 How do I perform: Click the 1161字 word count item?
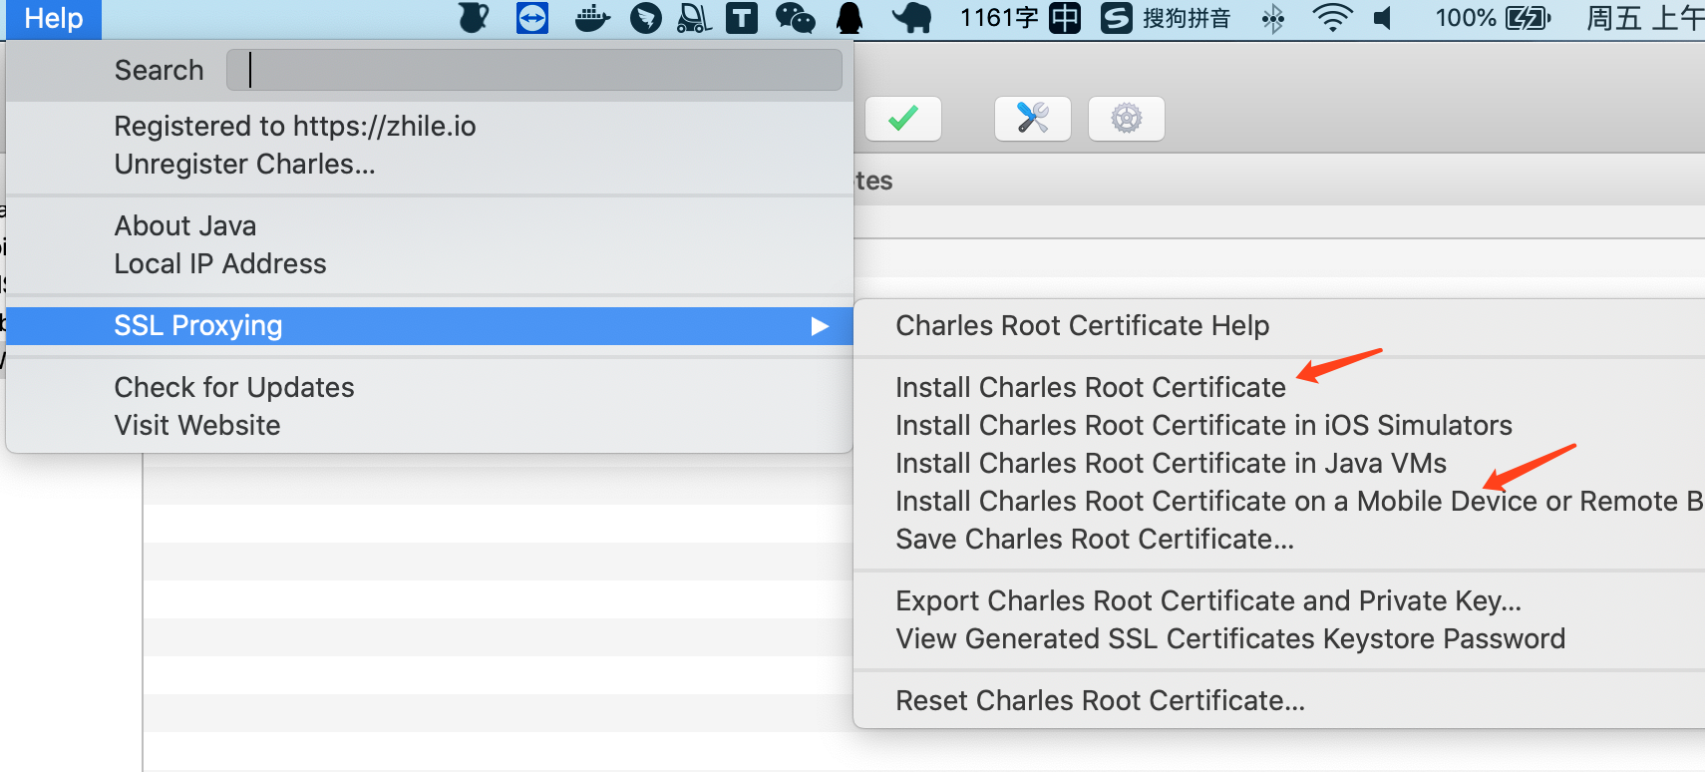(x=998, y=18)
